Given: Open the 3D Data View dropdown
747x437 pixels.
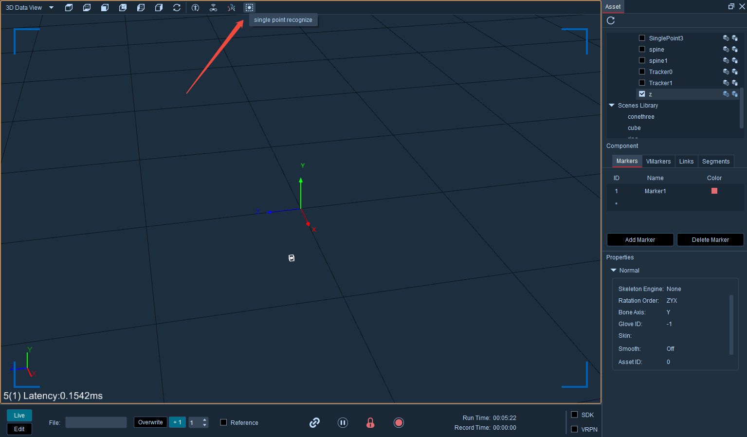Looking at the screenshot, I should point(51,8).
